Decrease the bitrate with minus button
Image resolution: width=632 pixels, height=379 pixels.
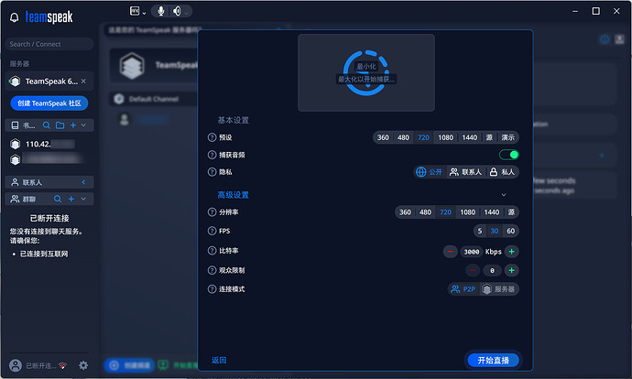451,252
